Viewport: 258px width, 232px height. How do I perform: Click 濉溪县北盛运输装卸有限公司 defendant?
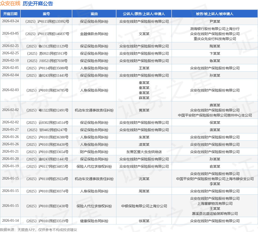[x=215, y=214]
